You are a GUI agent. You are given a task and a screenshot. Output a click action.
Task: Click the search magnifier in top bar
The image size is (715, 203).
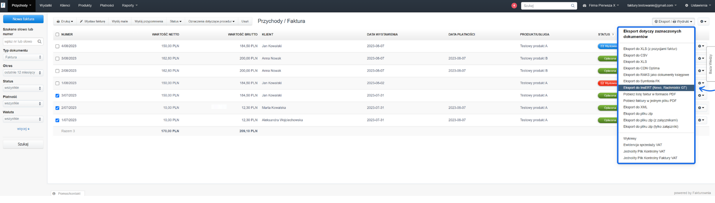click(573, 6)
